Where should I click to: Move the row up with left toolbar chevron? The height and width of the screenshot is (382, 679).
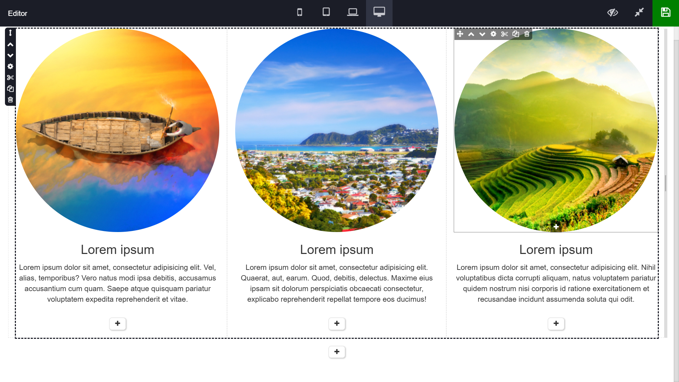[x=10, y=45]
